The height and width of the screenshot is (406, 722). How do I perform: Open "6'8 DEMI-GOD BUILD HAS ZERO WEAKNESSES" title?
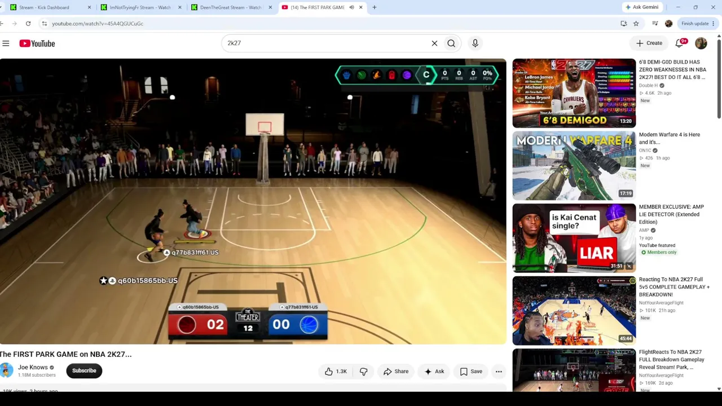tap(672, 69)
